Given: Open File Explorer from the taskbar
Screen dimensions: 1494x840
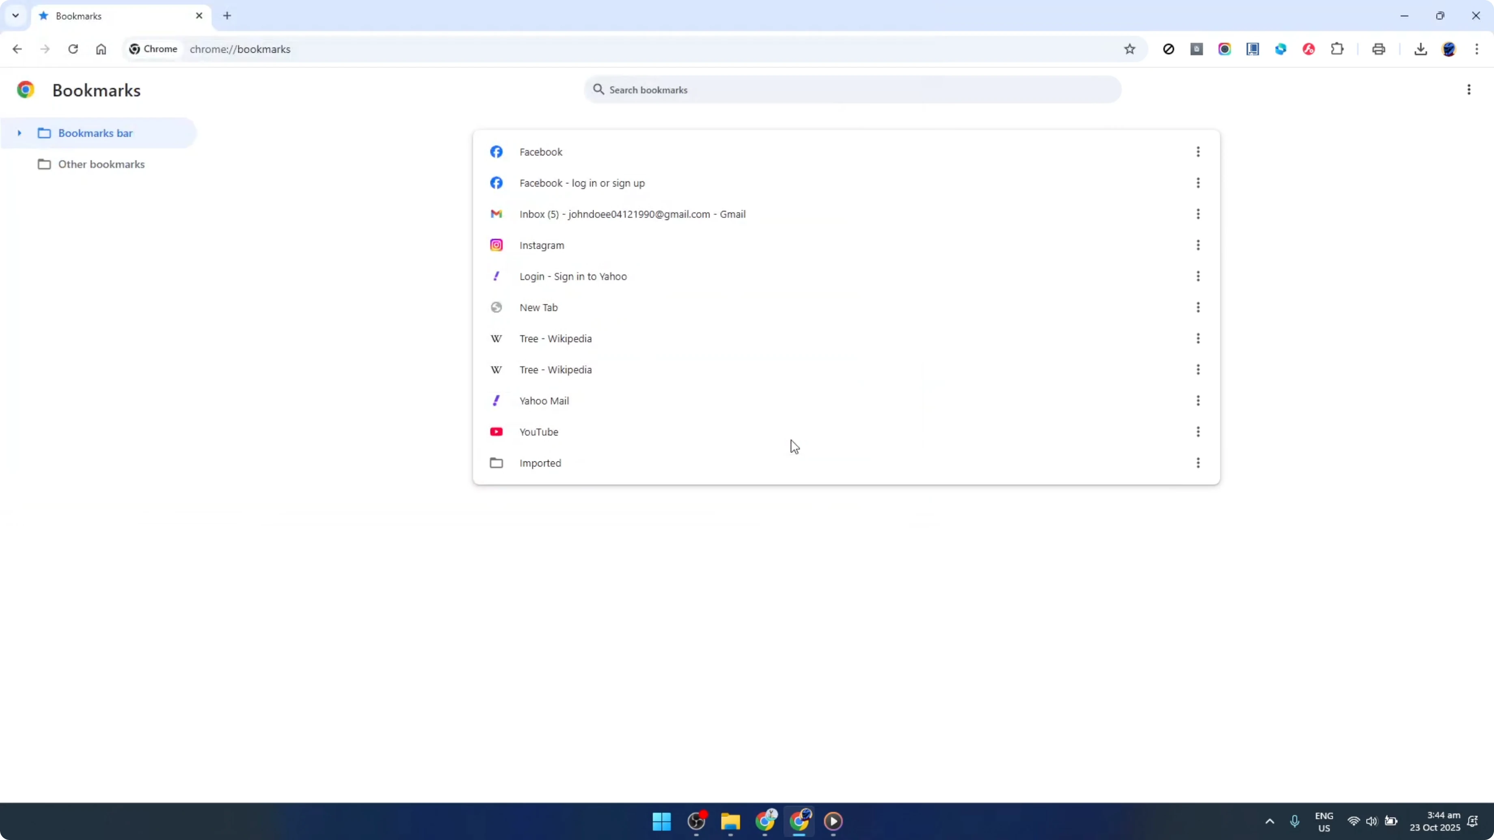Looking at the screenshot, I should pos(730,821).
